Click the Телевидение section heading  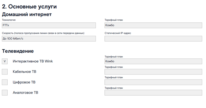[18, 51]
